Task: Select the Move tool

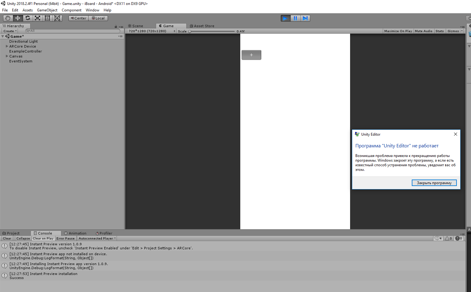Action: (18, 18)
